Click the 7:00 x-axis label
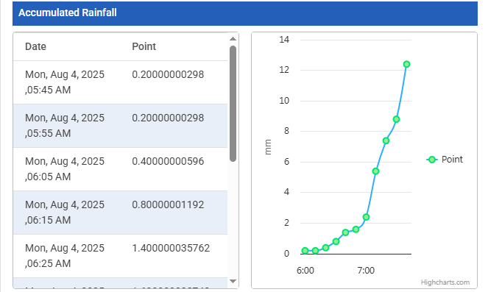488x292 pixels. [x=366, y=271]
